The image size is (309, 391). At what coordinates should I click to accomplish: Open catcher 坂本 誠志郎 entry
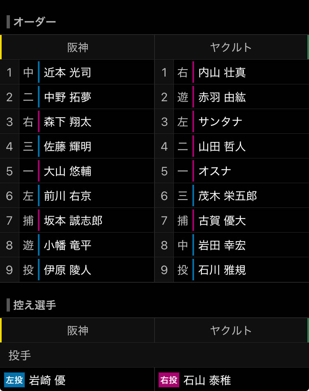(73, 221)
